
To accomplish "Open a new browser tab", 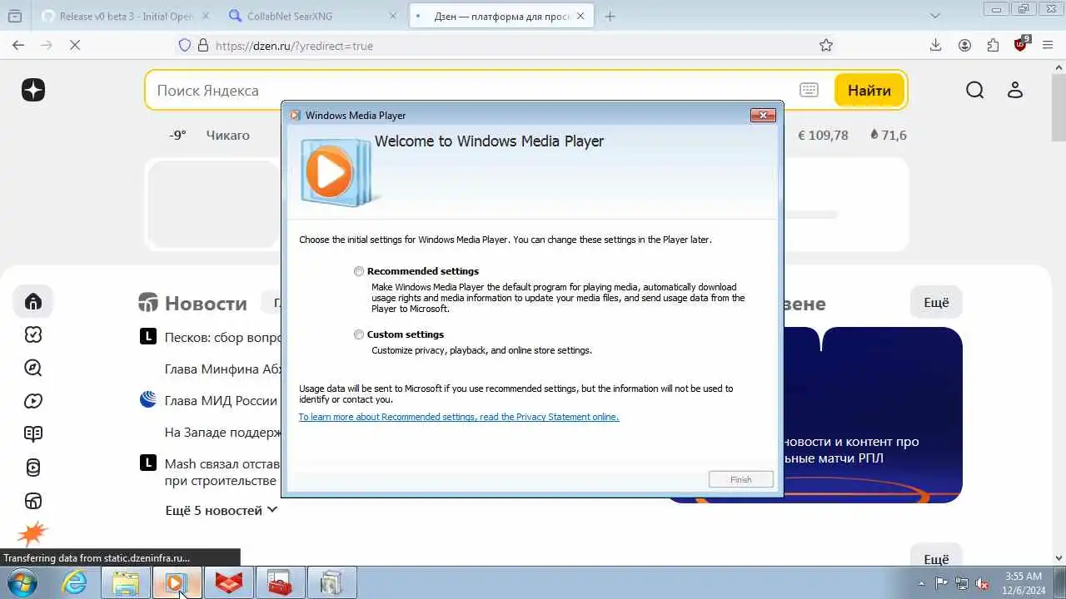I will pyautogui.click(x=610, y=17).
